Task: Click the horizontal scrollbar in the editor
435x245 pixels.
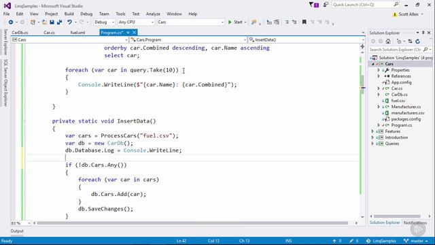Action: pyautogui.click(x=192, y=223)
